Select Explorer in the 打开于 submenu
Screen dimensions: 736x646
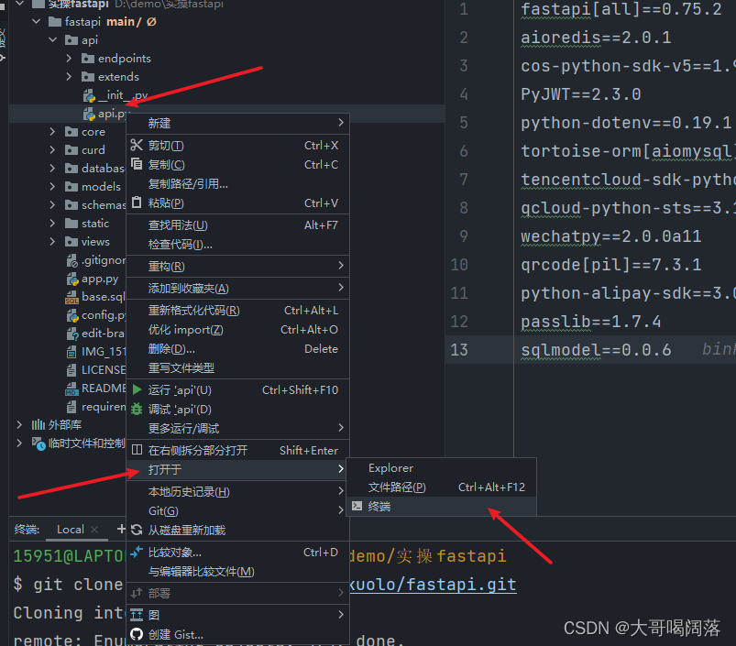pos(391,468)
